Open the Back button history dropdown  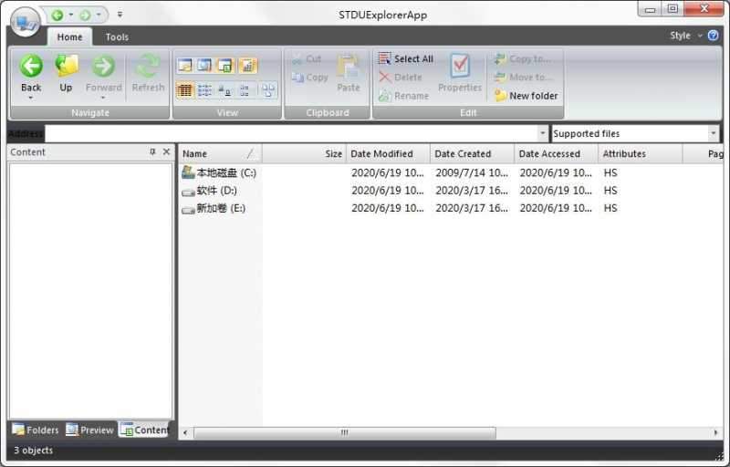pos(31,98)
